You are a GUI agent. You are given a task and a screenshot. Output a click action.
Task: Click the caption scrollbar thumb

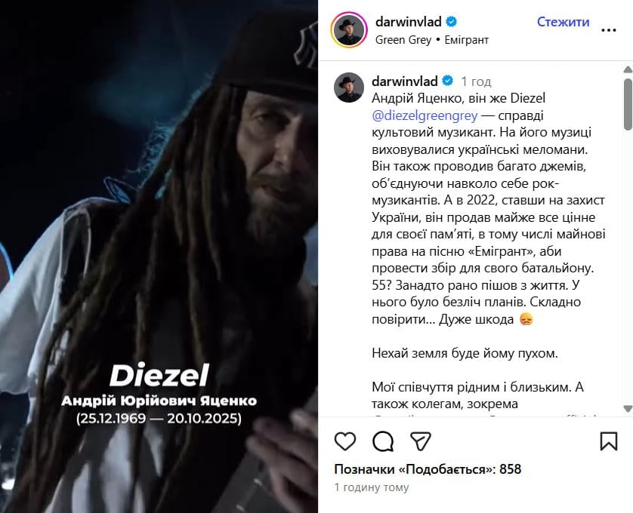pos(628,104)
